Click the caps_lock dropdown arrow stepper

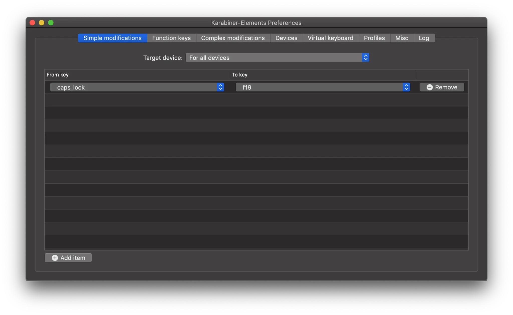click(220, 87)
